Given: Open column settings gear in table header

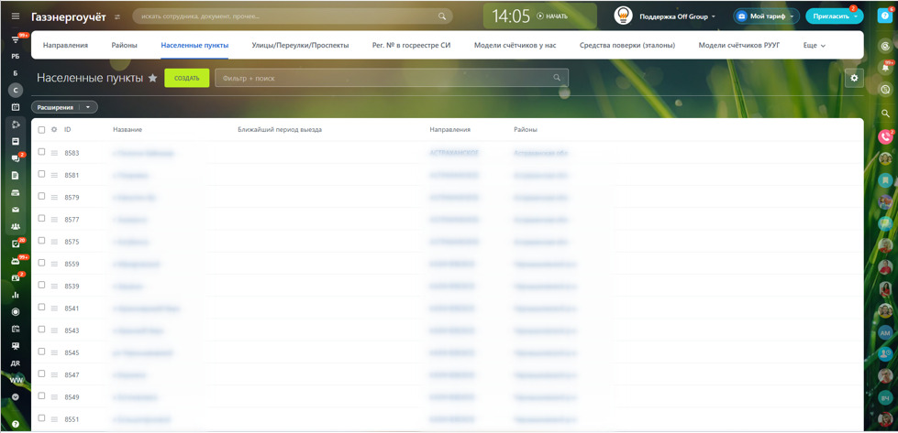Looking at the screenshot, I should pos(54,130).
